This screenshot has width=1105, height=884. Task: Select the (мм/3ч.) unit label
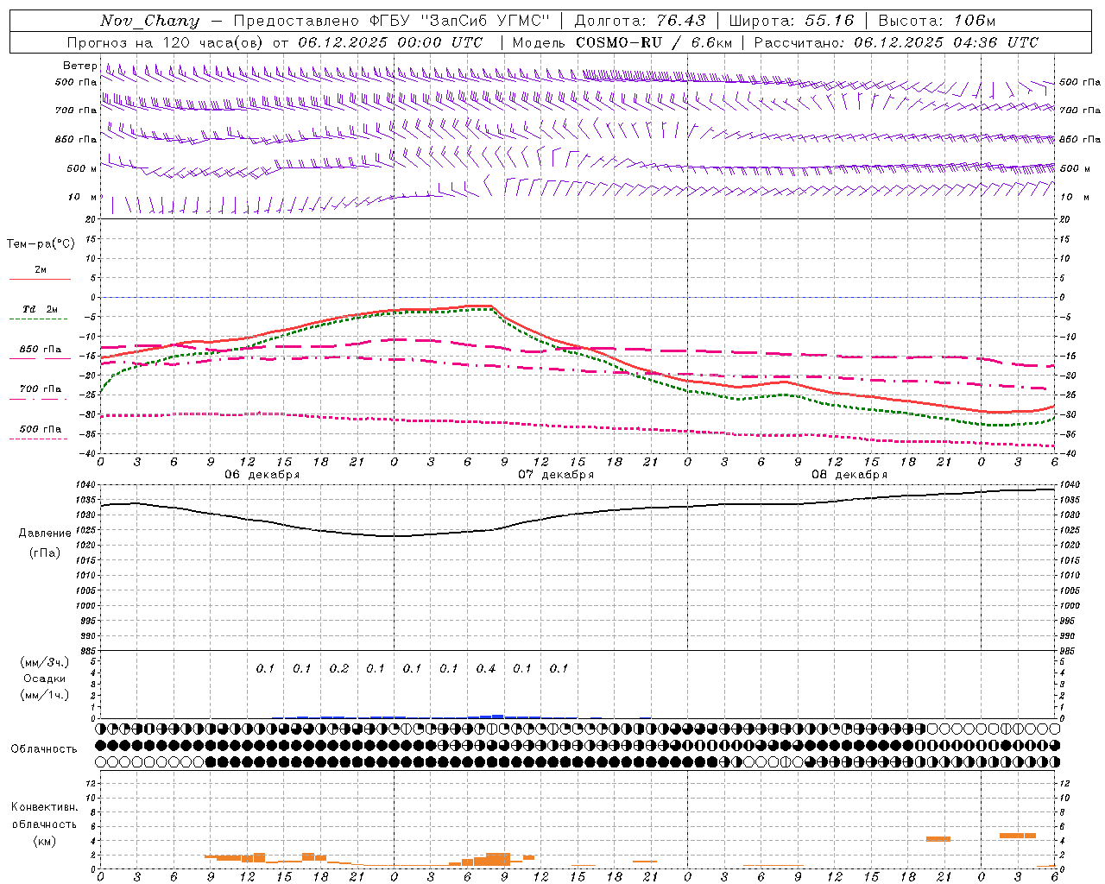[45, 663]
